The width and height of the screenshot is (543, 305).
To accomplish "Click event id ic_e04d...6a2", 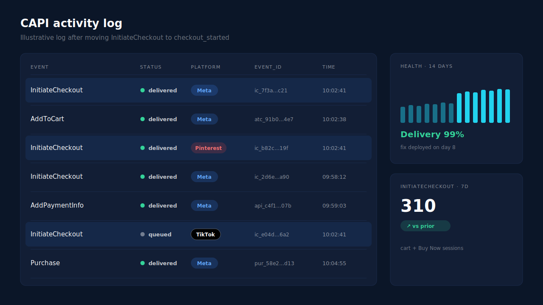I will pos(272,234).
